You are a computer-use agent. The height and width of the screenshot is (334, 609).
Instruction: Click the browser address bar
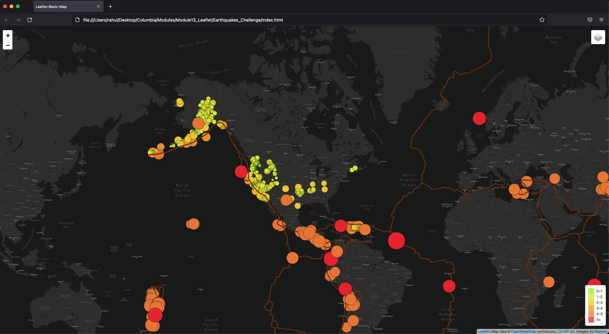[x=222, y=20]
